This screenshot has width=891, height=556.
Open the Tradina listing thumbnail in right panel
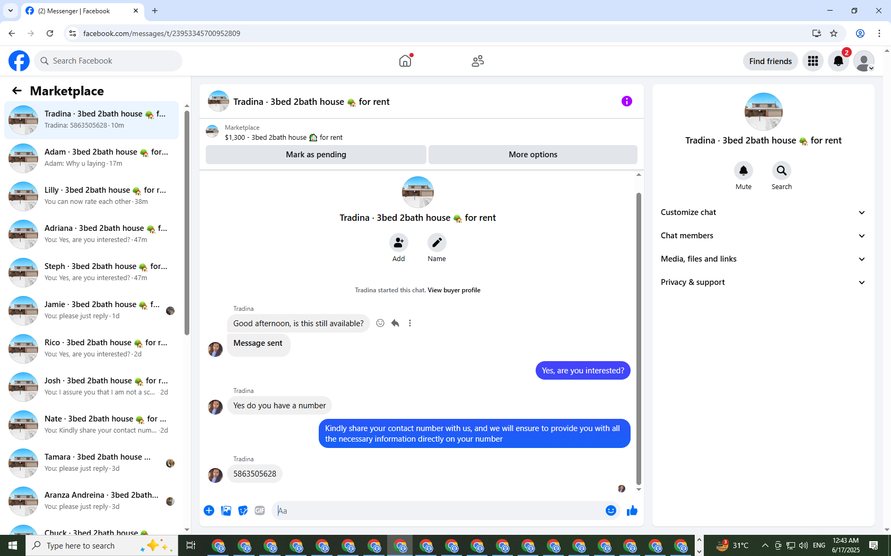point(764,112)
